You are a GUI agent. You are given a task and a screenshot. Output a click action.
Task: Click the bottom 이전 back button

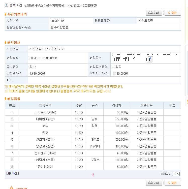173,183
